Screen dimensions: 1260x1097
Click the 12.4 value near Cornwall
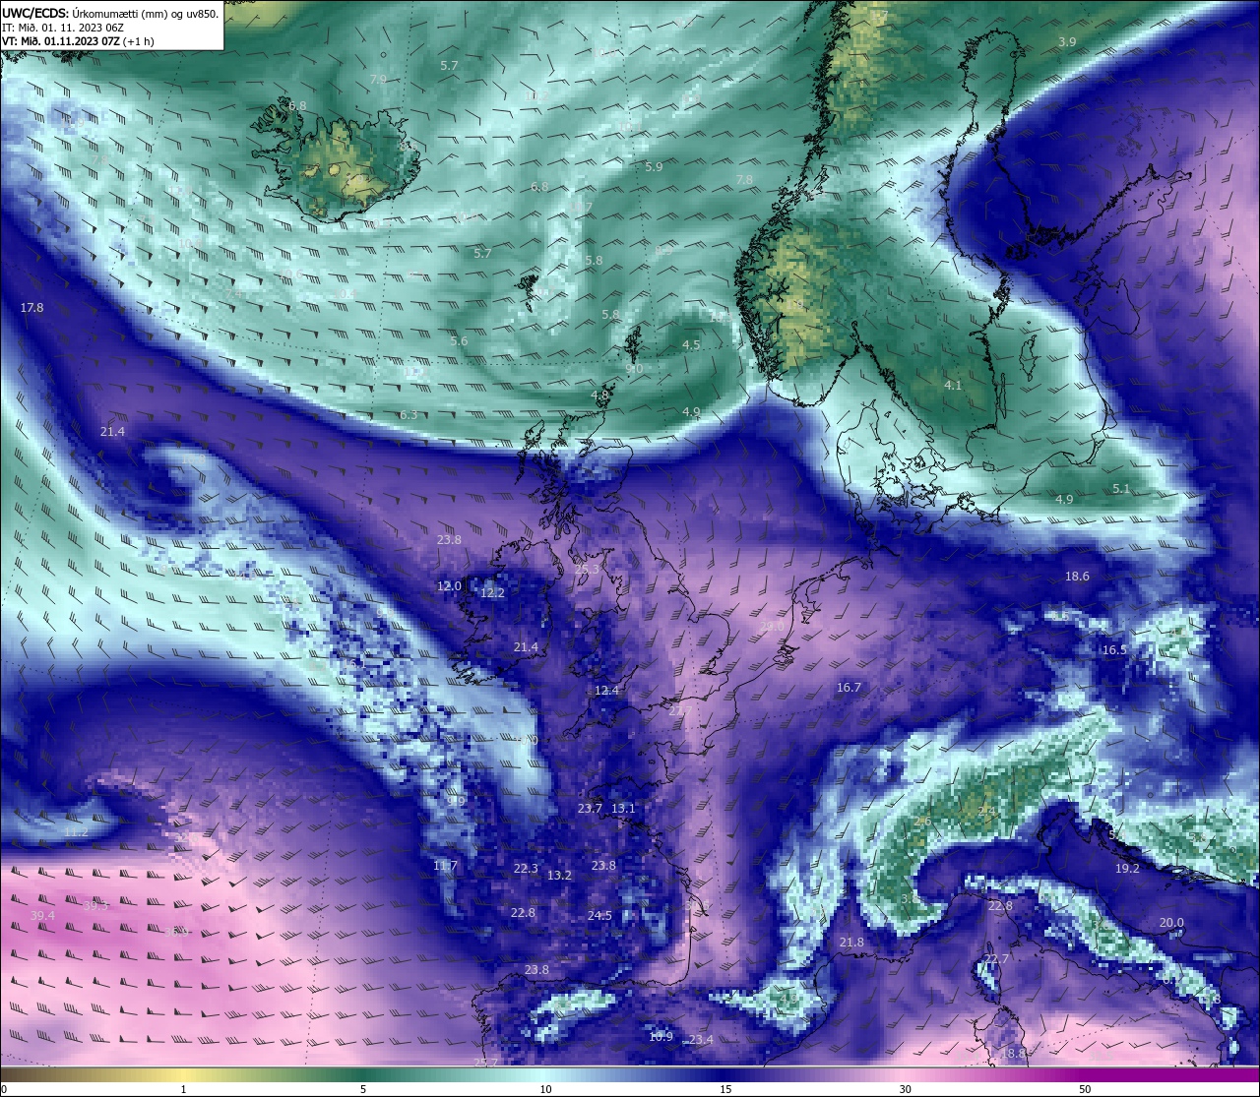pos(607,691)
